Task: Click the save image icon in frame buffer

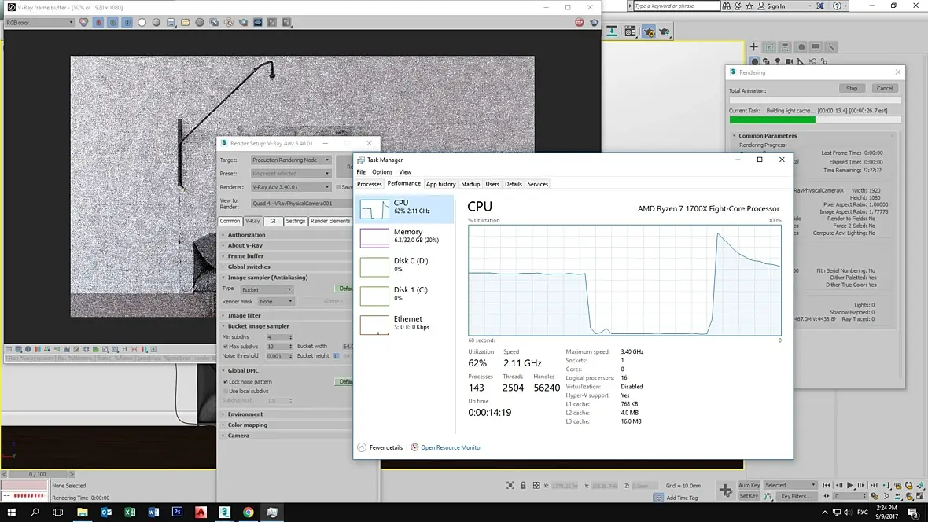Action: tap(171, 22)
